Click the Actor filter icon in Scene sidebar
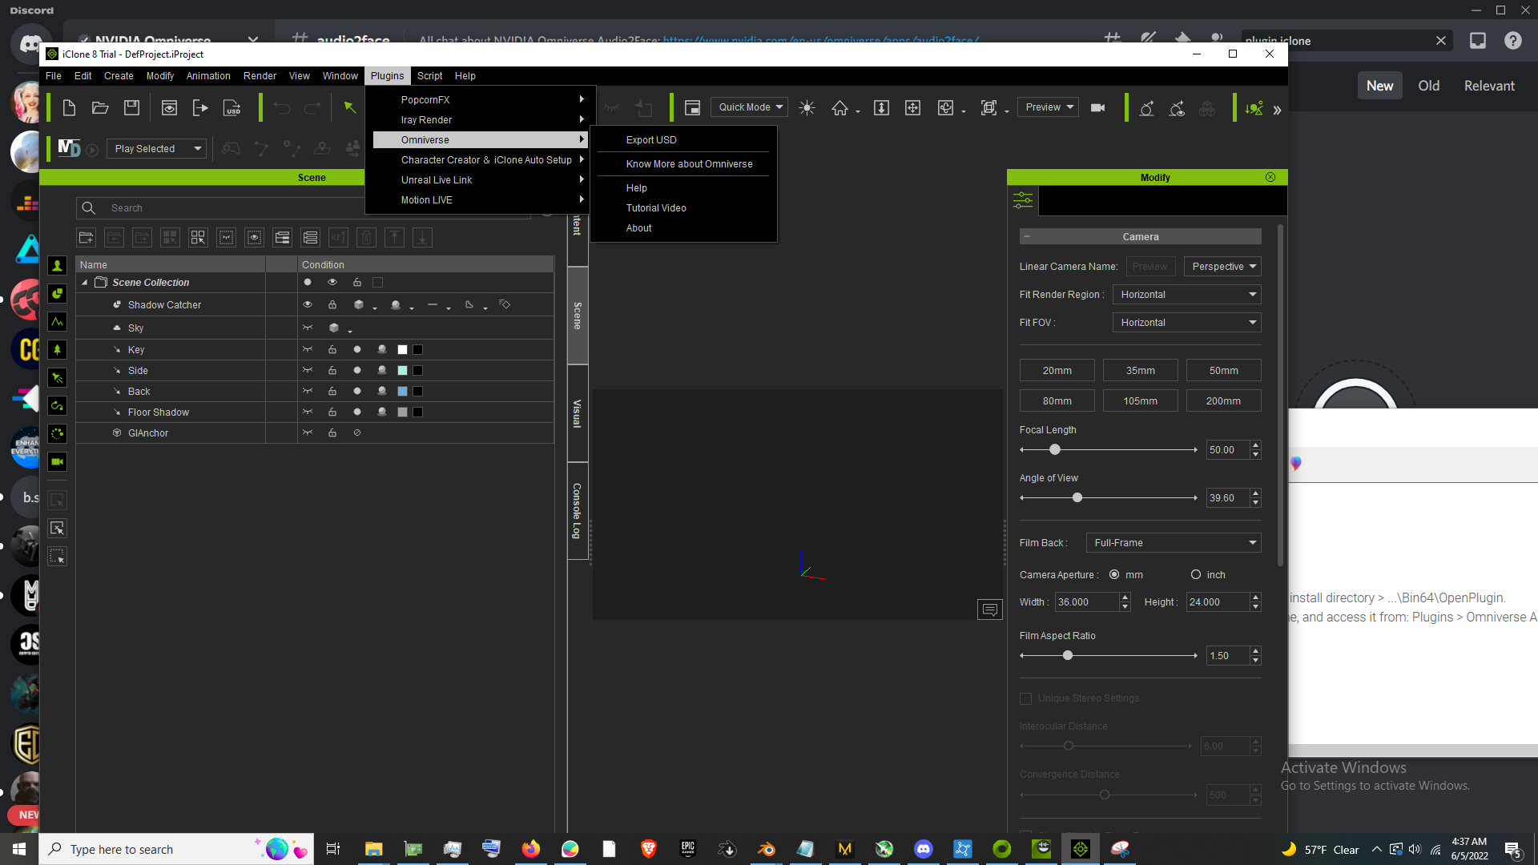This screenshot has width=1538, height=865. click(57, 266)
